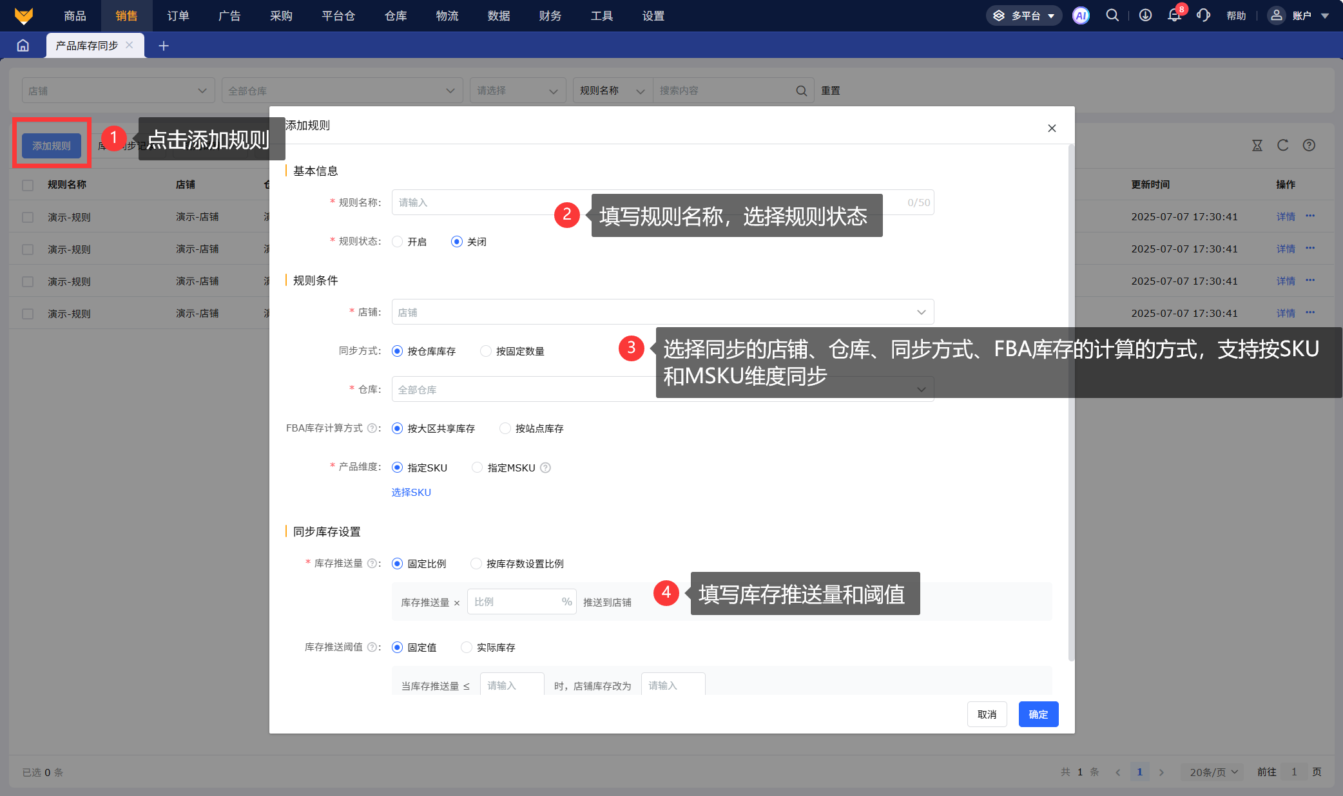Open the download center icon
This screenshot has height=796, width=1343.
coord(1145,15)
